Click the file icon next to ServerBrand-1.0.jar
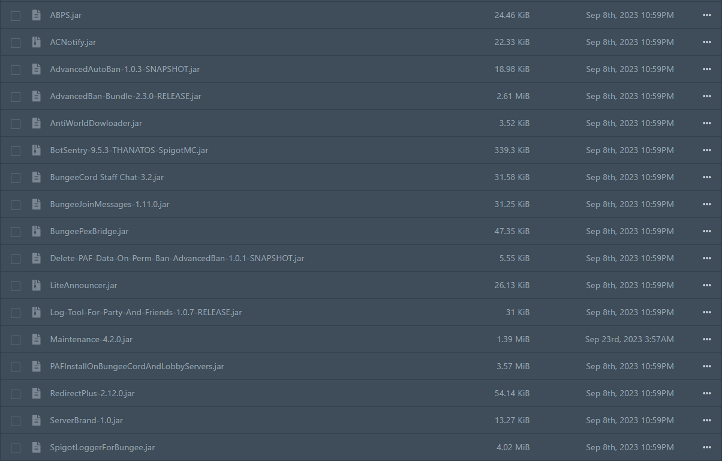 36,420
